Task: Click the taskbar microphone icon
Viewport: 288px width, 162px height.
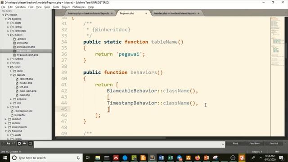Action: pos(78,158)
